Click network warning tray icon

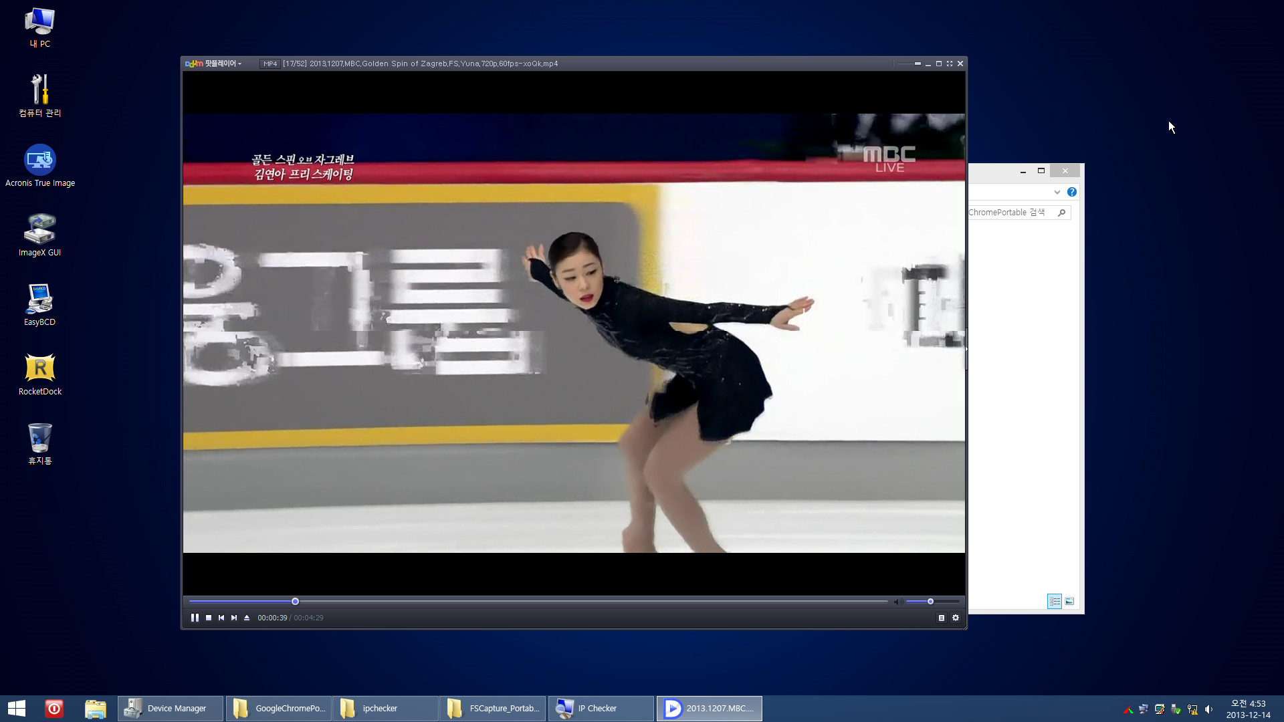1192,709
